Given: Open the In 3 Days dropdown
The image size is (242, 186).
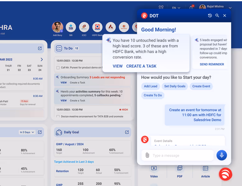Looking at the screenshot, I should point(27,132).
